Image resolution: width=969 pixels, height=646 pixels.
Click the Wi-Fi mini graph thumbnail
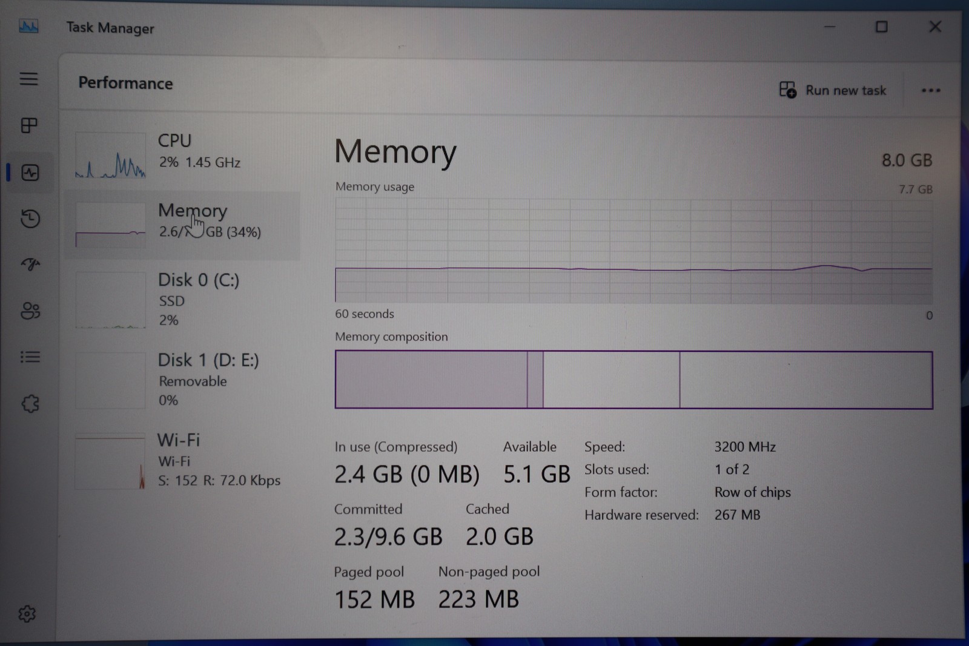click(110, 461)
